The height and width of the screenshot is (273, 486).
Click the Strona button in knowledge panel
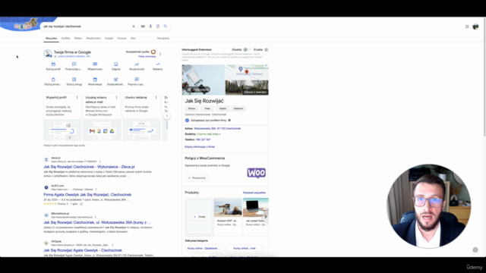coord(192,108)
